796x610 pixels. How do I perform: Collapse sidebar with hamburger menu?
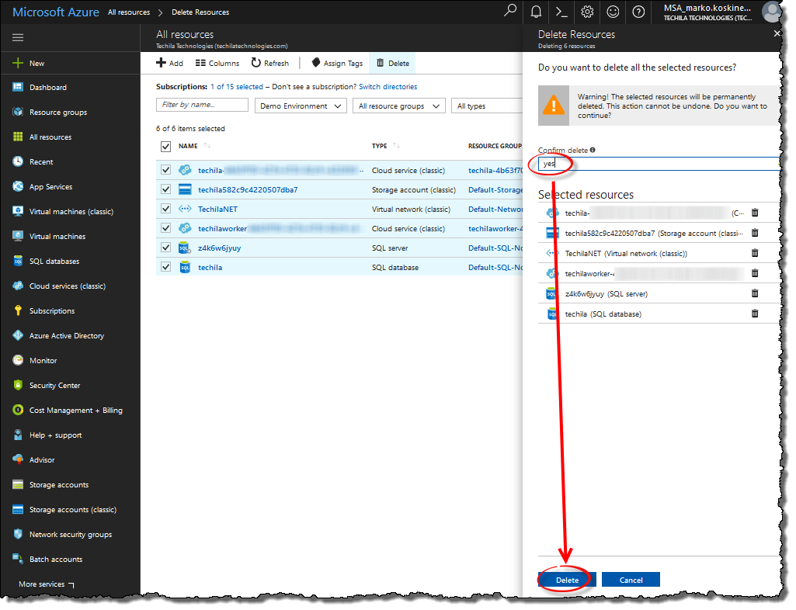pyautogui.click(x=19, y=37)
